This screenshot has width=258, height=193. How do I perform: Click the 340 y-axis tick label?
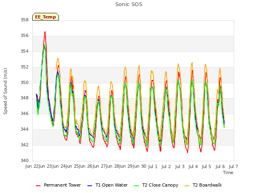pos(25,160)
